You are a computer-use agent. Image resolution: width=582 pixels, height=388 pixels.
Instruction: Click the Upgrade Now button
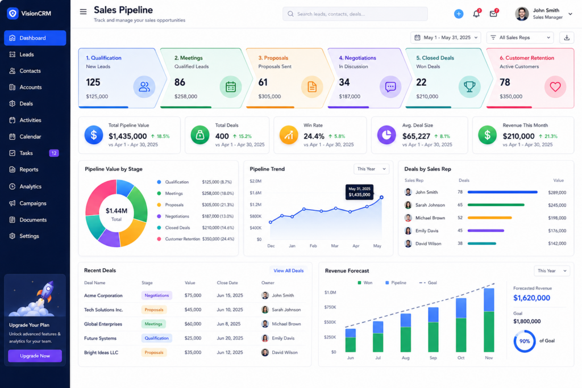(35, 356)
